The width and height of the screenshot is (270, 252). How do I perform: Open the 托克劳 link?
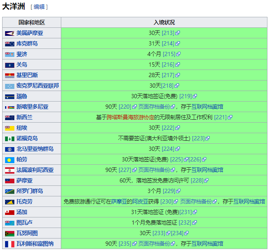point(24,201)
